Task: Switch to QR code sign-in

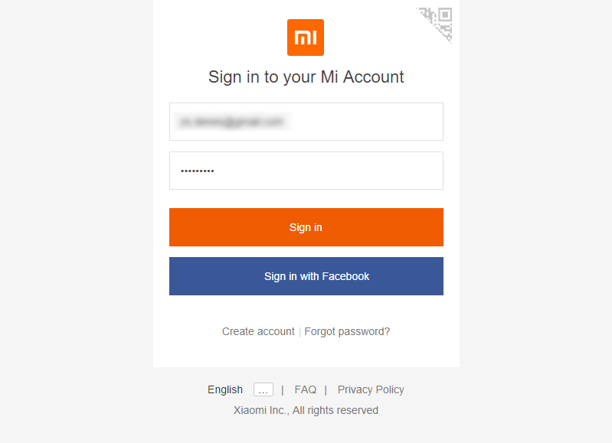Action: pos(437,21)
